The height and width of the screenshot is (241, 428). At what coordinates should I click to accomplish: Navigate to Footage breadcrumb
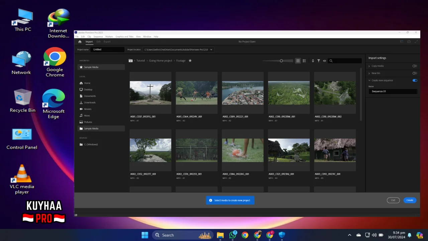click(x=181, y=61)
